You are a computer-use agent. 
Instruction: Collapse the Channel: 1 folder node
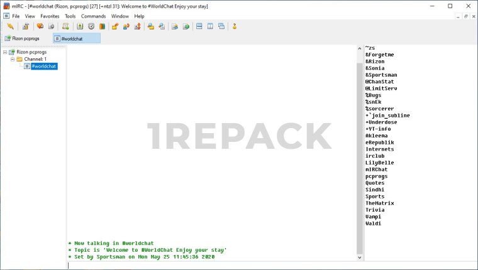(x=12, y=59)
